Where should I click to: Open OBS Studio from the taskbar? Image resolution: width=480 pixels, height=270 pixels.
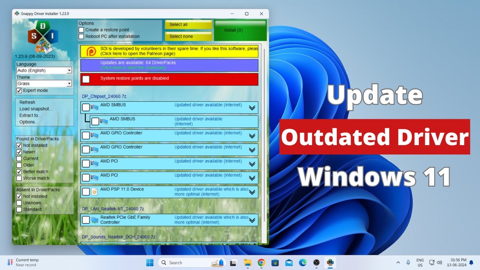316,262
